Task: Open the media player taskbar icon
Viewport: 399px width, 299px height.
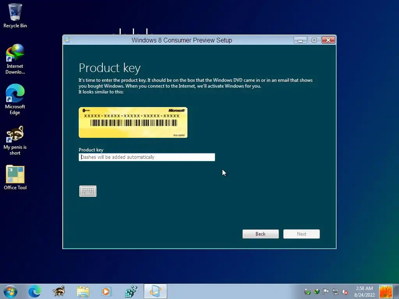Action: pyautogui.click(x=106, y=291)
